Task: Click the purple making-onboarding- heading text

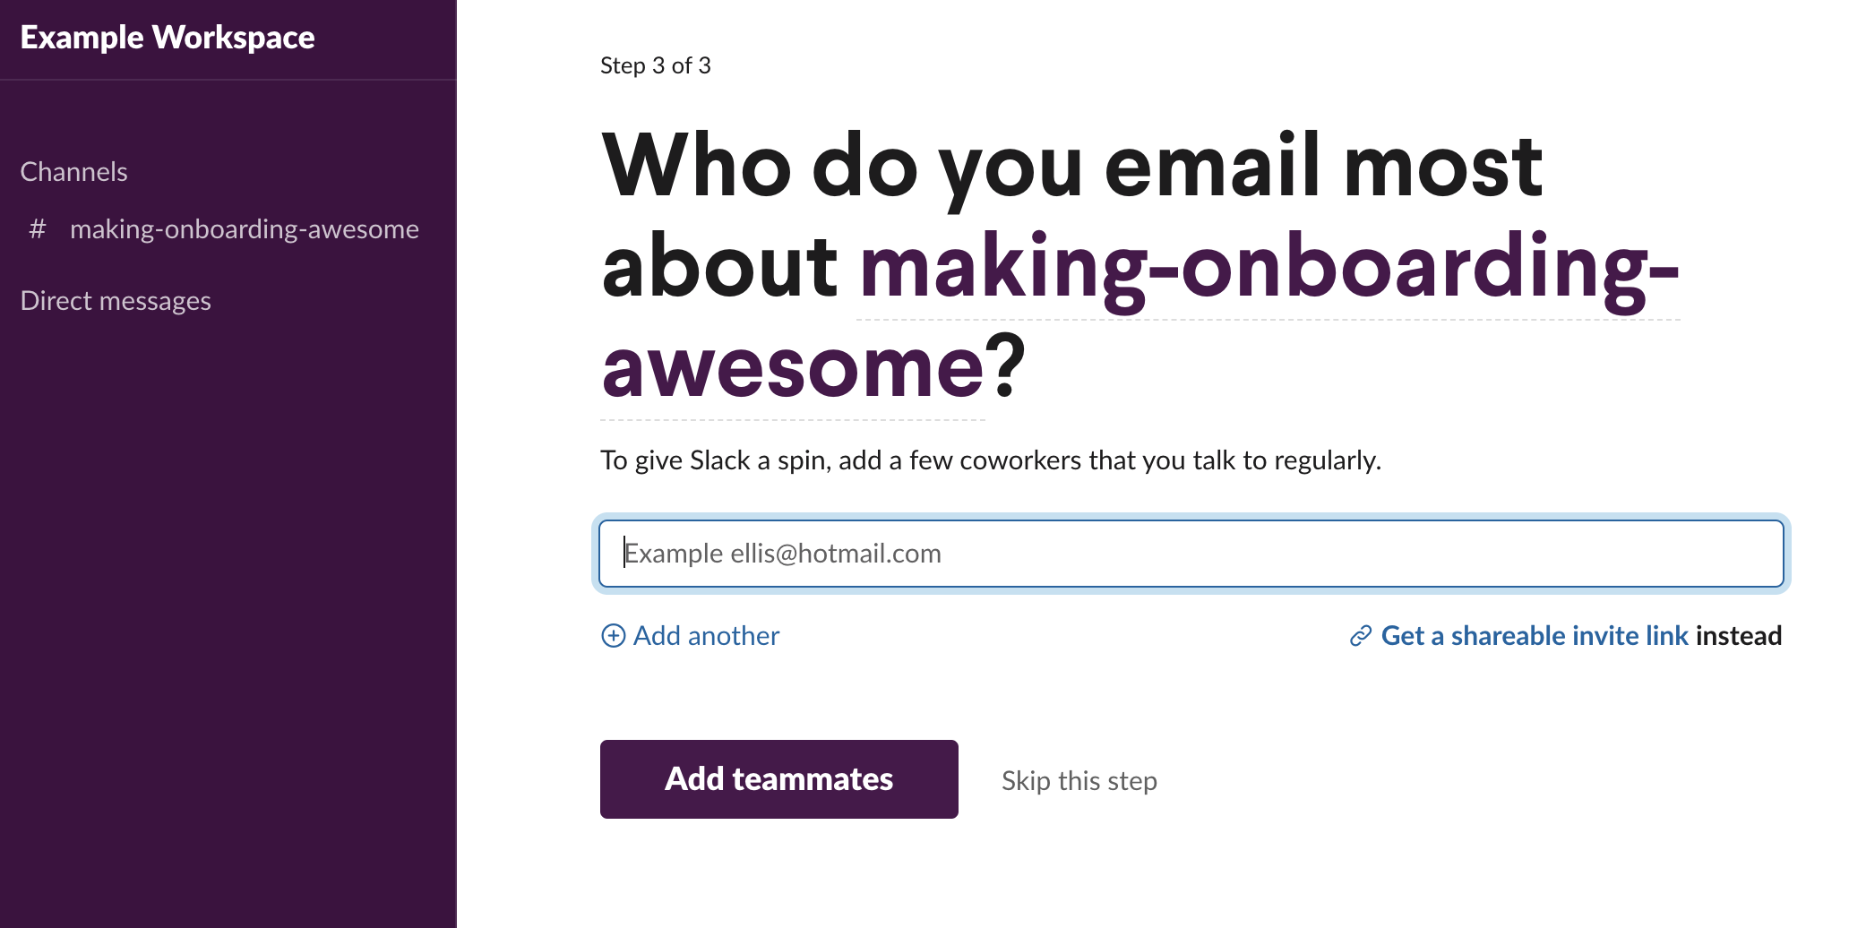Action: (x=1268, y=267)
